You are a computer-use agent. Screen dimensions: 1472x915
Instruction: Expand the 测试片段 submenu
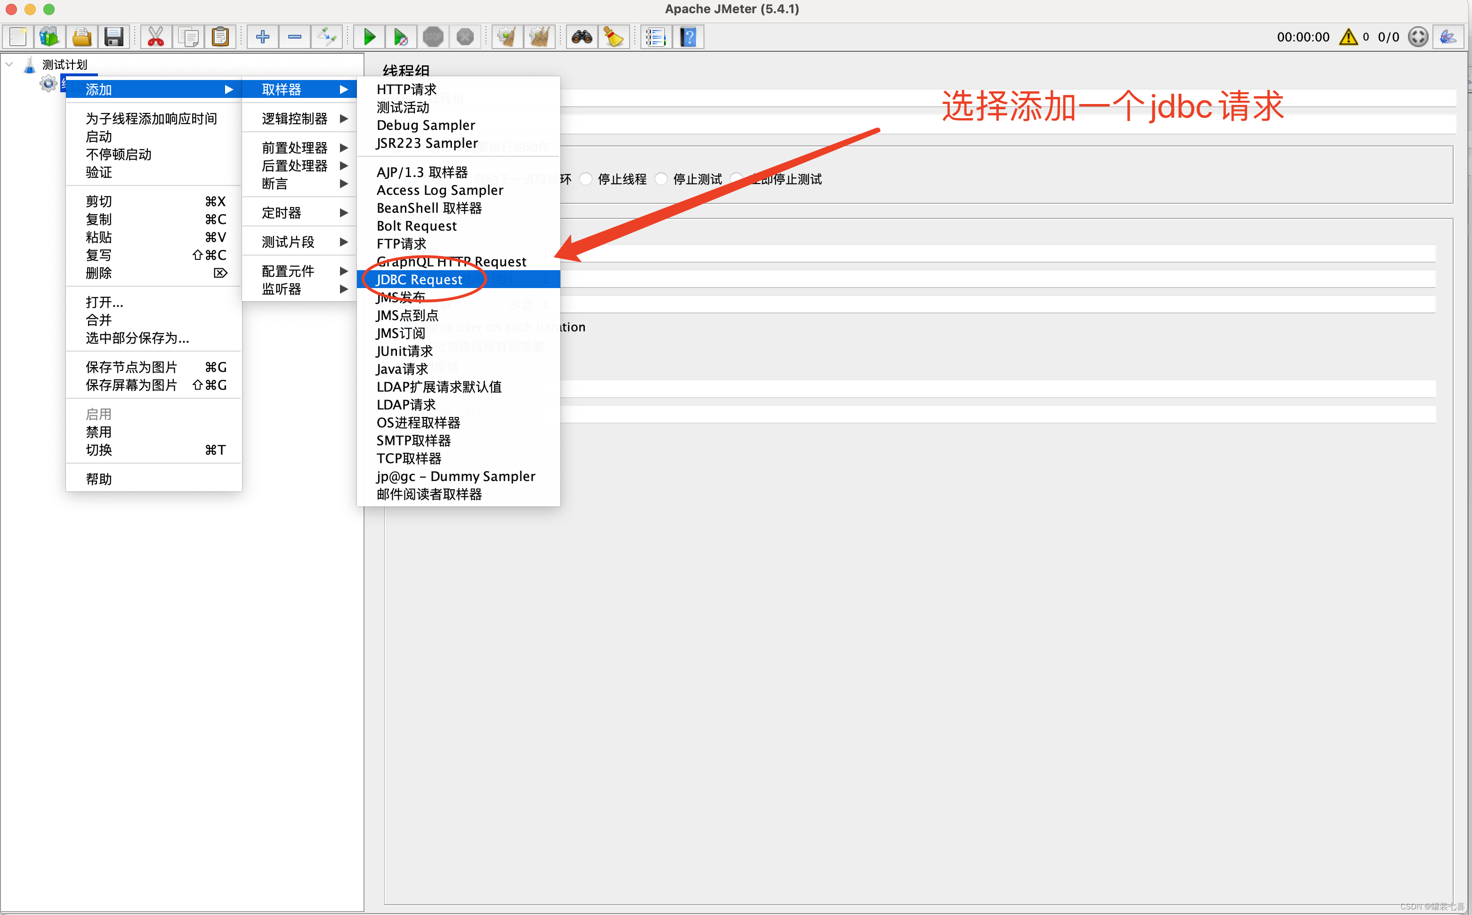(299, 242)
